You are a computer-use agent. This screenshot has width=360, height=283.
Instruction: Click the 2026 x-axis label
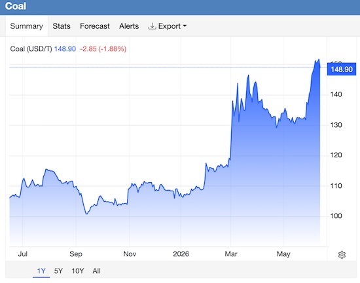pos(181,254)
